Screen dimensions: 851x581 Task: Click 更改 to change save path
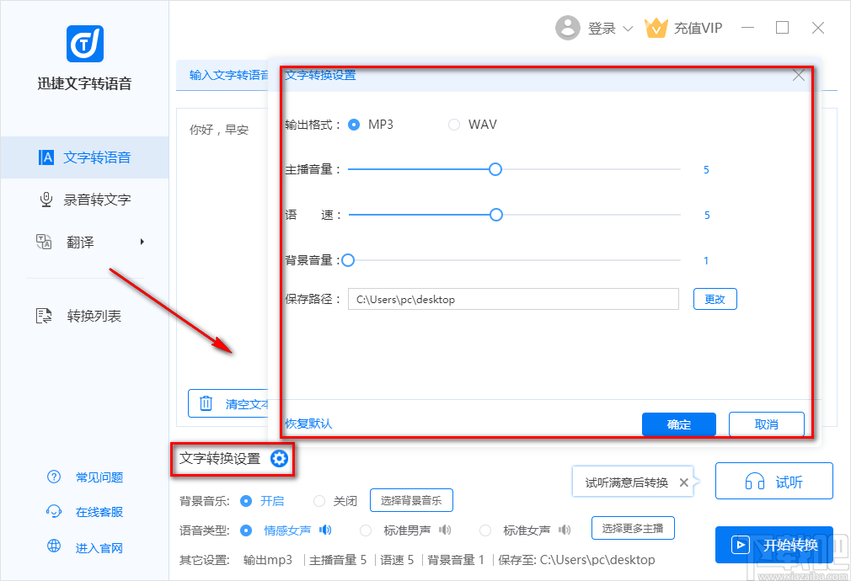[x=715, y=299]
